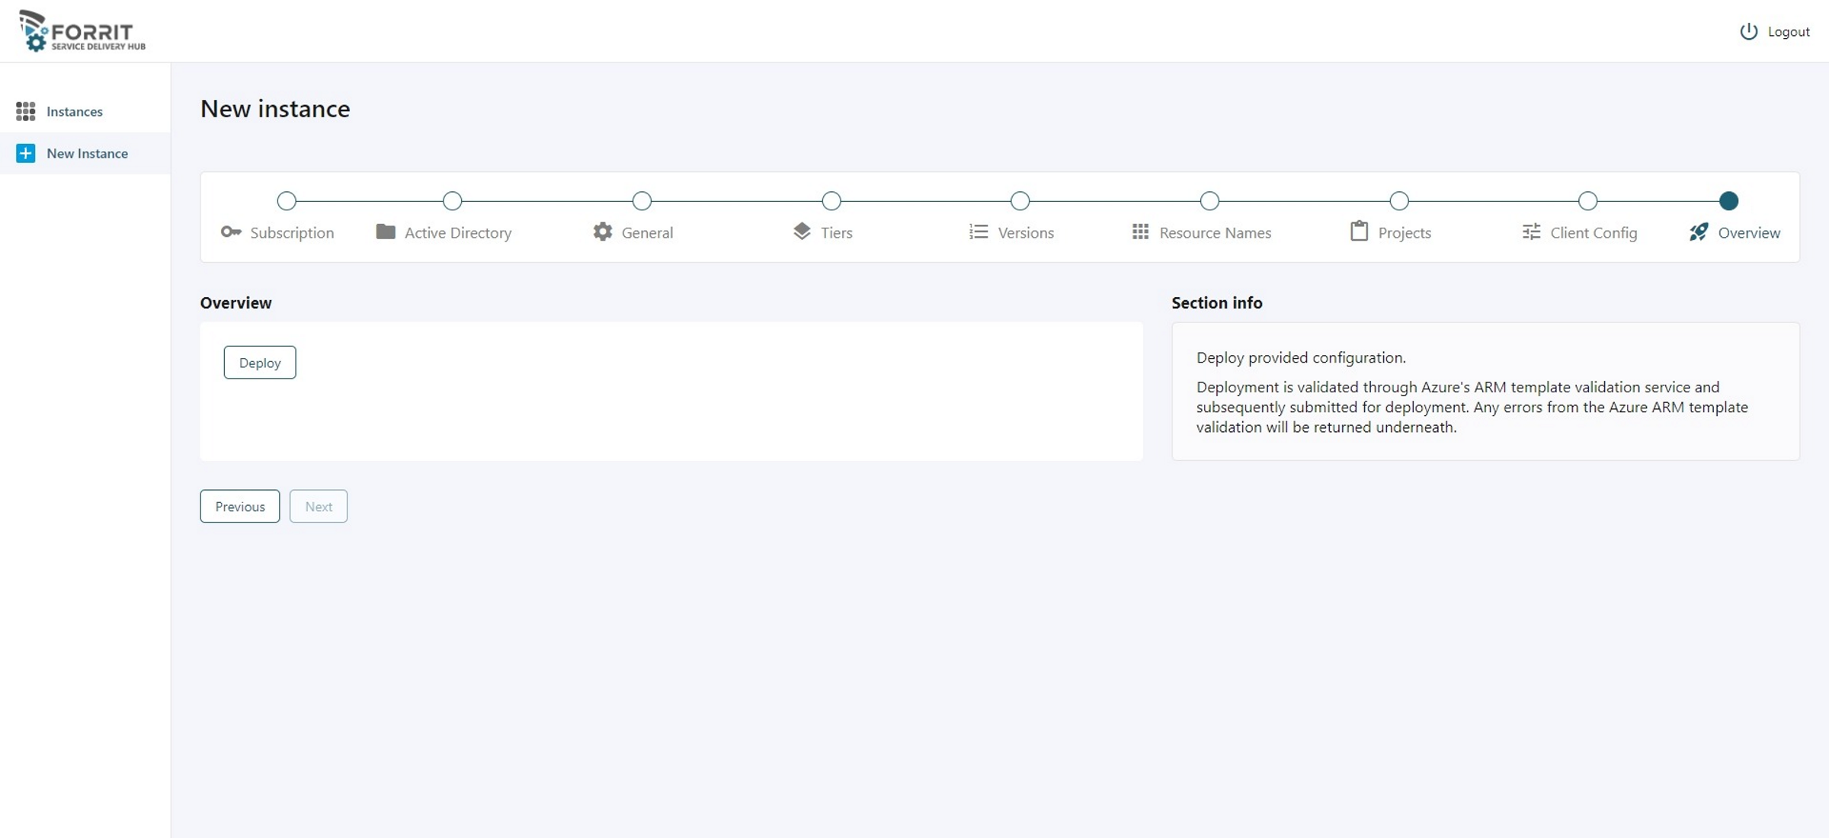Click the Tiers layers icon

[802, 231]
